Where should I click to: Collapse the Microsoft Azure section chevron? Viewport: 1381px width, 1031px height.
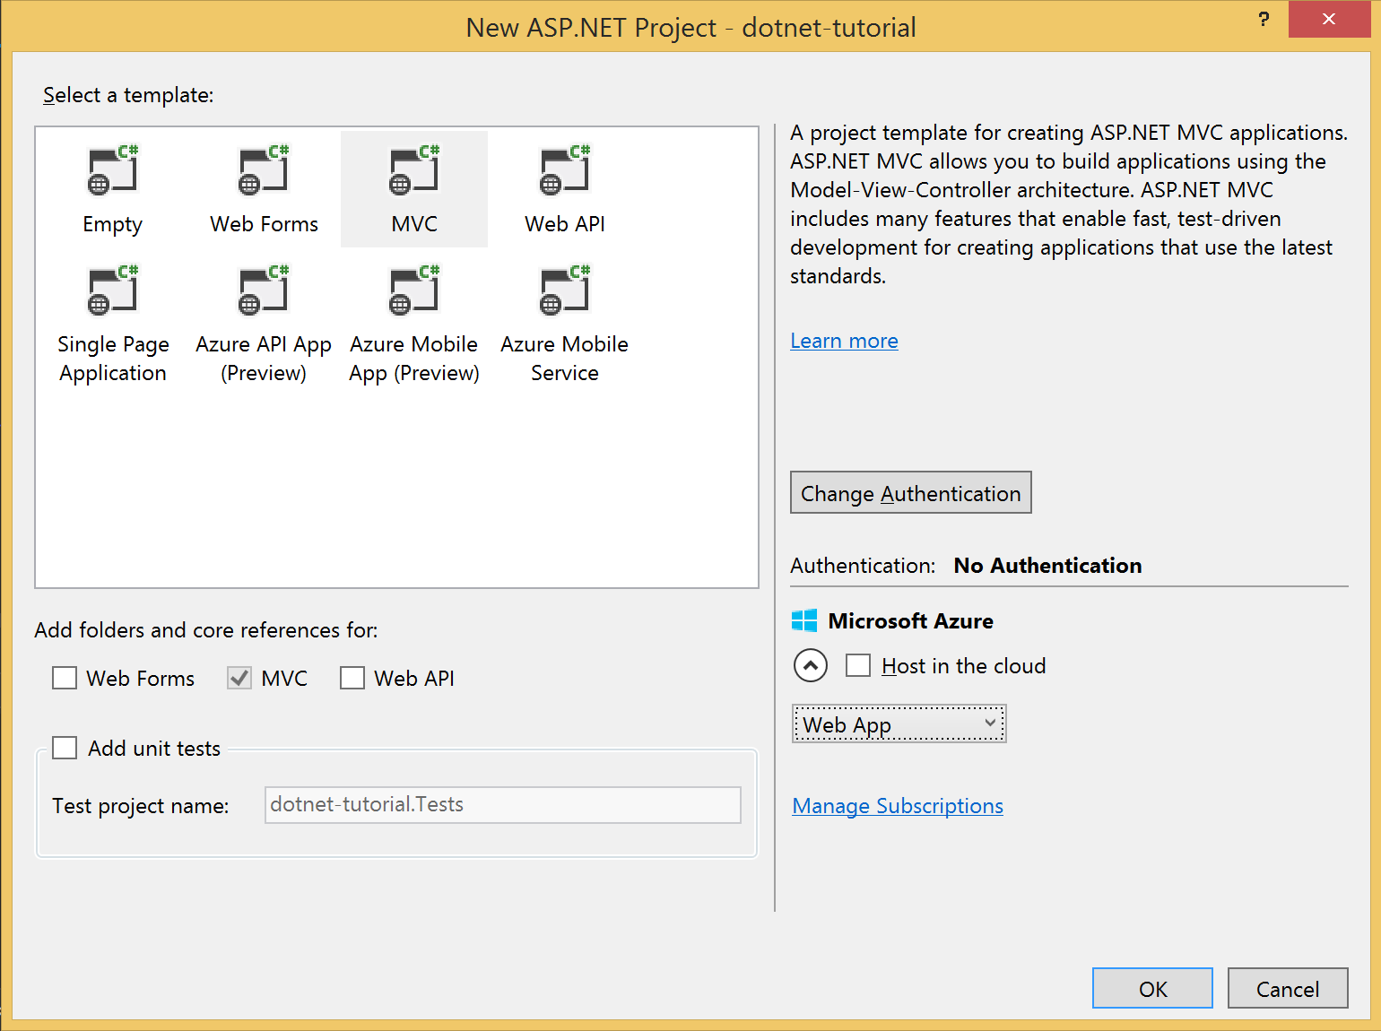tap(811, 665)
